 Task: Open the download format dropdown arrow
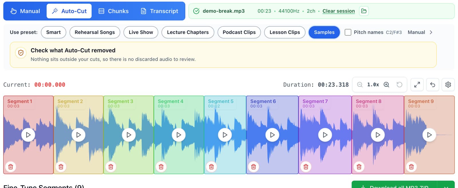tap(446, 186)
